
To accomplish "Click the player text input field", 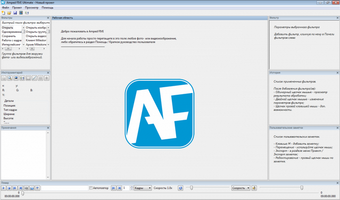I will (x=64, y=188).
